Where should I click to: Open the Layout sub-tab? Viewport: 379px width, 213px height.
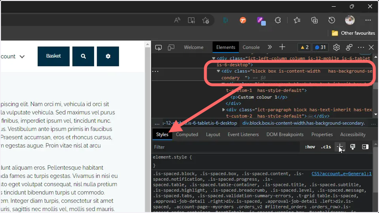tap(213, 134)
